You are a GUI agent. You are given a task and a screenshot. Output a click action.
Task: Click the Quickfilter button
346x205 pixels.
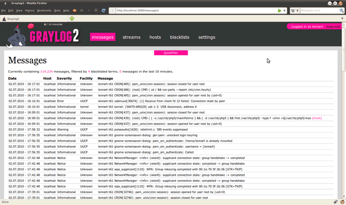[171, 53]
